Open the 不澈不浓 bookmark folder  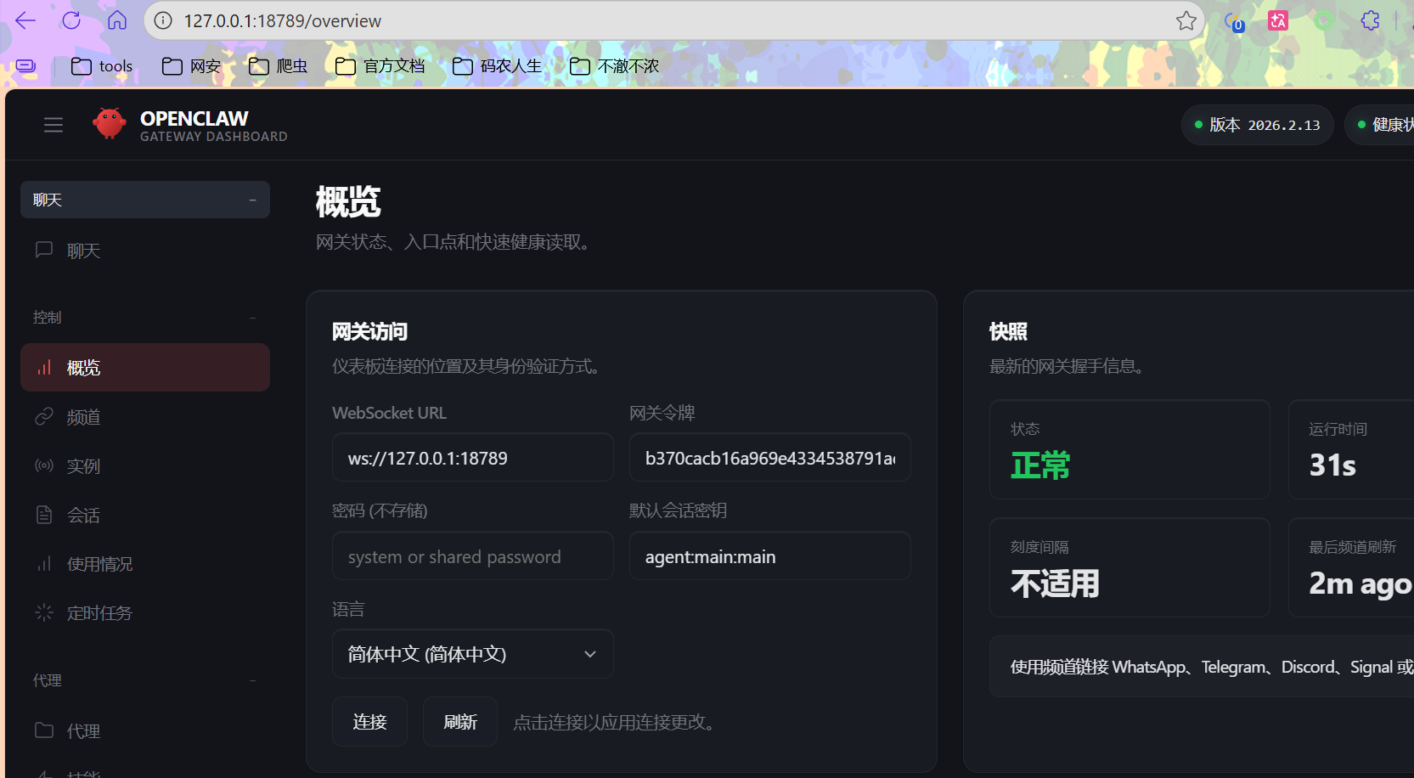coord(614,65)
